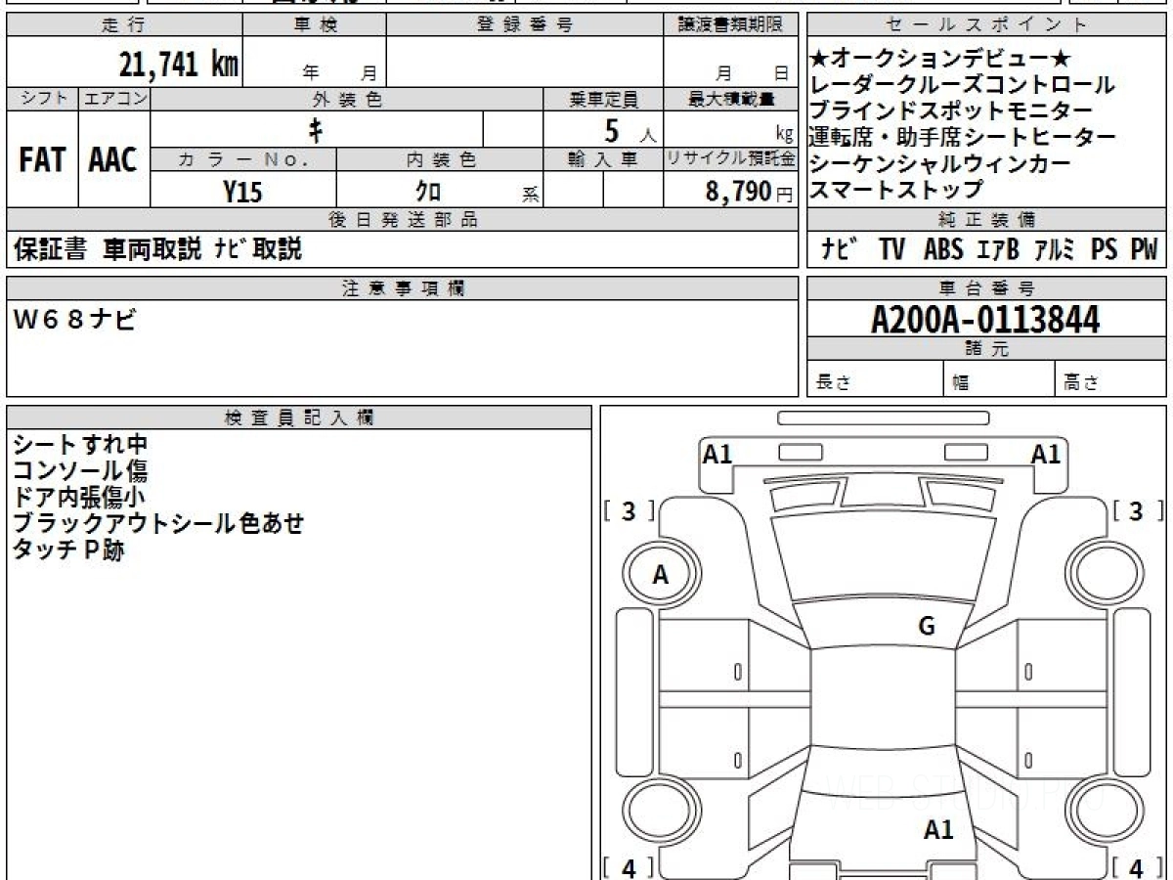Select the ナビ取説 item
1173x880 pixels.
click(259, 249)
